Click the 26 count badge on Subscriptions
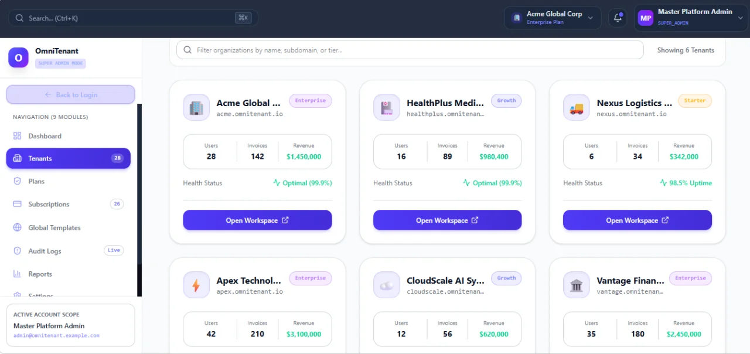 (x=117, y=204)
